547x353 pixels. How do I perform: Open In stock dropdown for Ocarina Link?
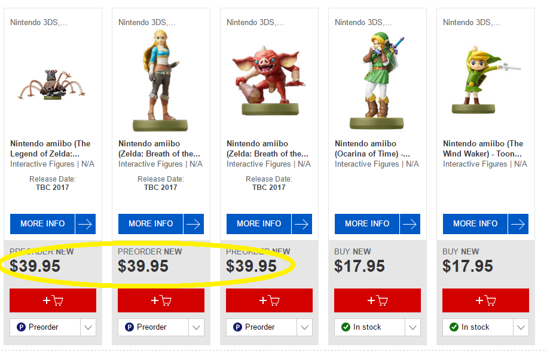pyautogui.click(x=412, y=327)
